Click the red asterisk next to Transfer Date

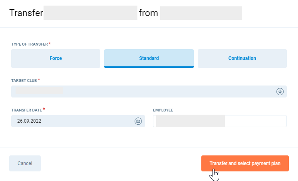(44, 109)
